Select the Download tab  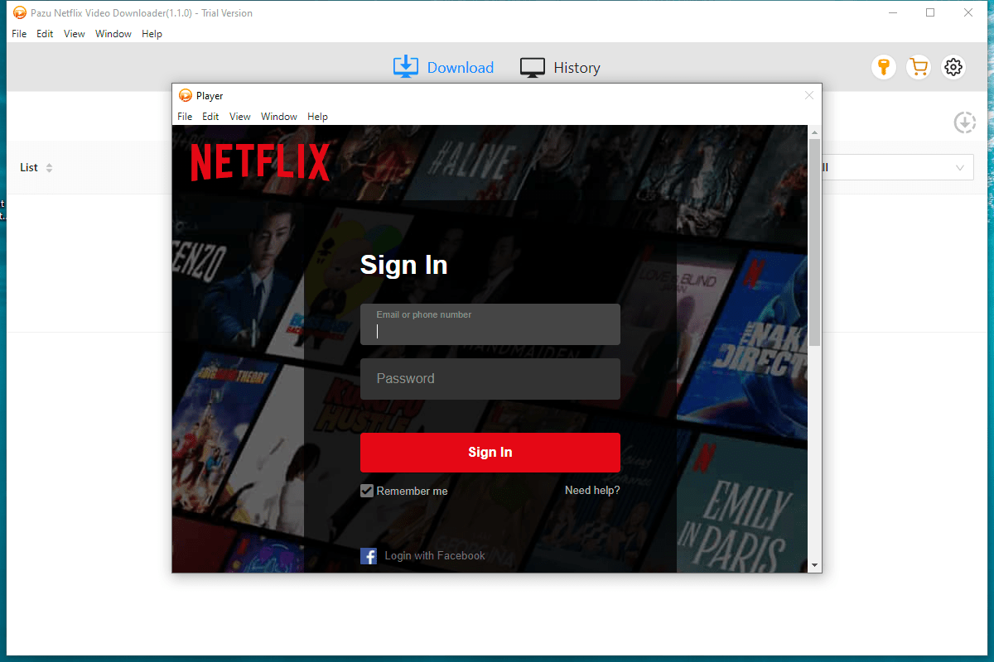pyautogui.click(x=443, y=68)
